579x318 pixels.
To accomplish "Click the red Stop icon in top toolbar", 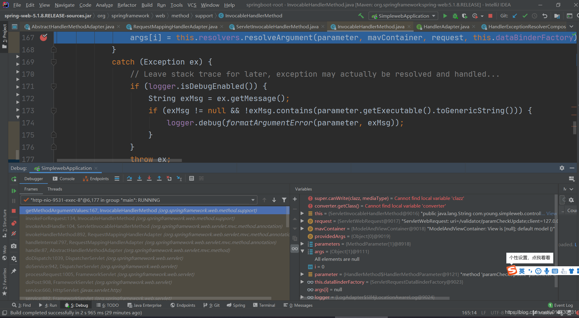I will click(490, 16).
